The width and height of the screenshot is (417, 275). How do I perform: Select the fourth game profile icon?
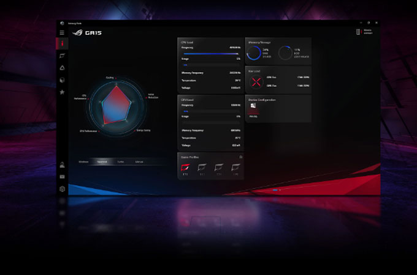coord(235,167)
